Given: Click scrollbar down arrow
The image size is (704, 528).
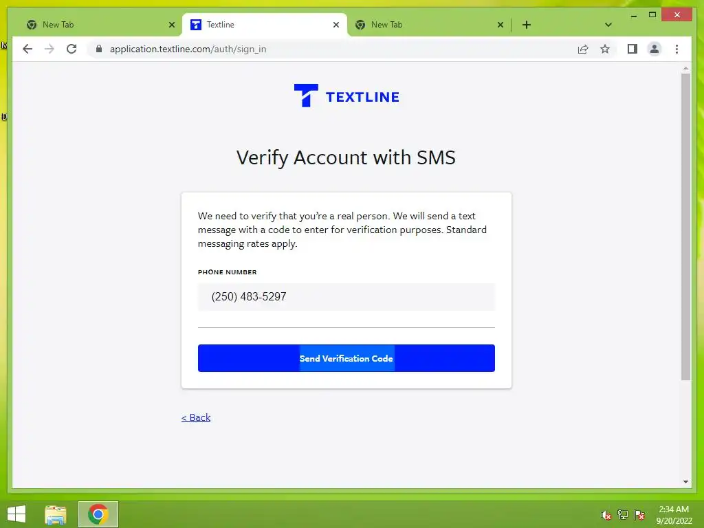Looking at the screenshot, I should tap(685, 482).
